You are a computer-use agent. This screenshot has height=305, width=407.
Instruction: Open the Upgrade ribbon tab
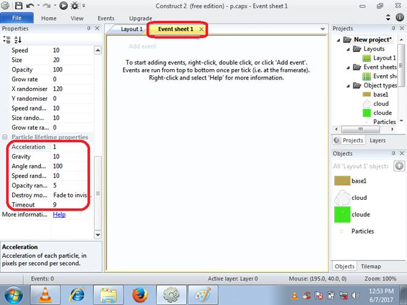140,18
